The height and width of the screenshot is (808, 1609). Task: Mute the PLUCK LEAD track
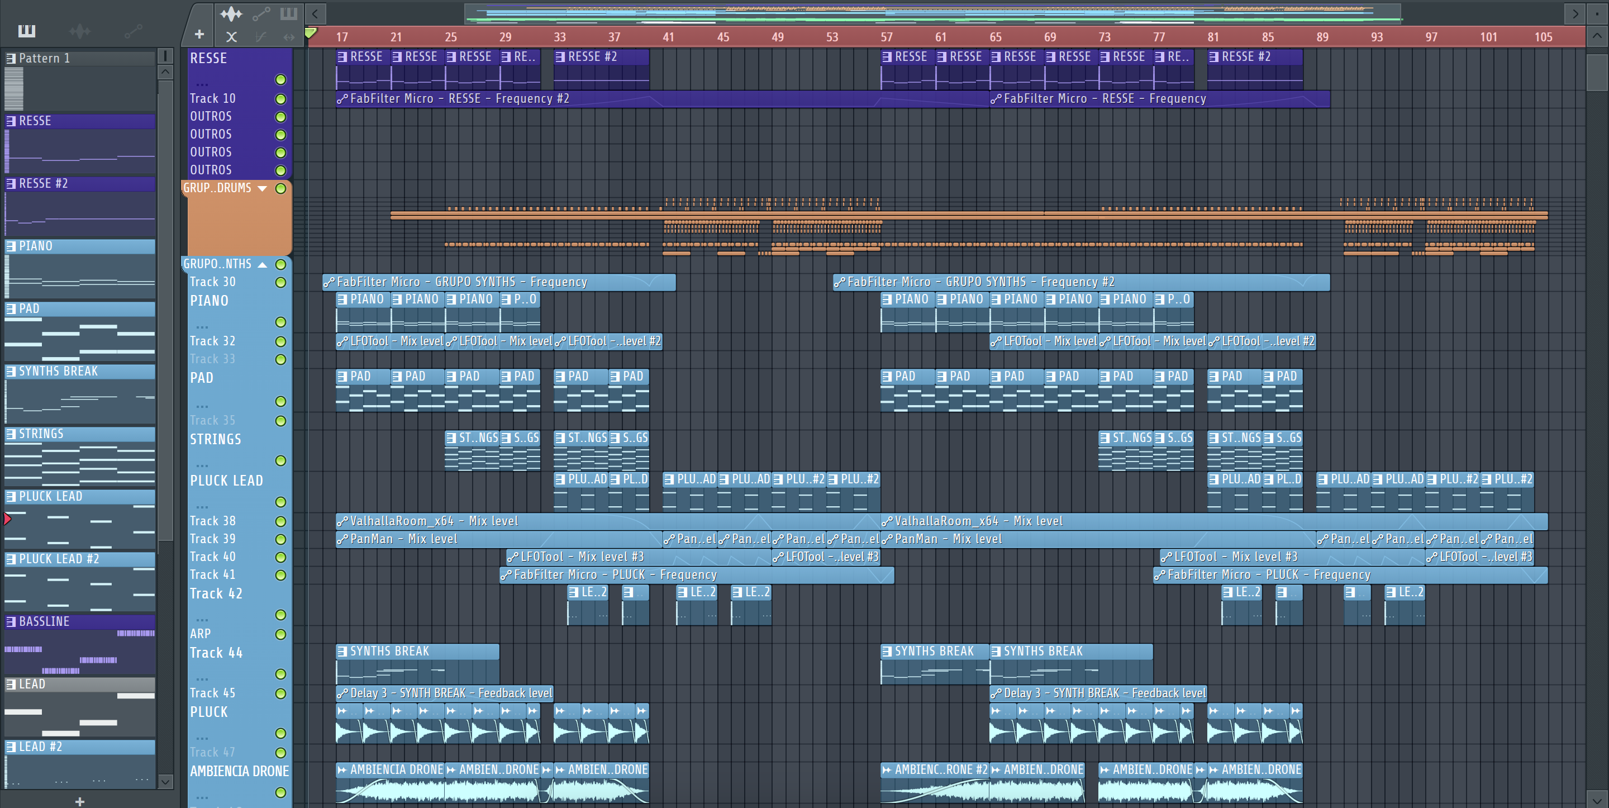280,502
